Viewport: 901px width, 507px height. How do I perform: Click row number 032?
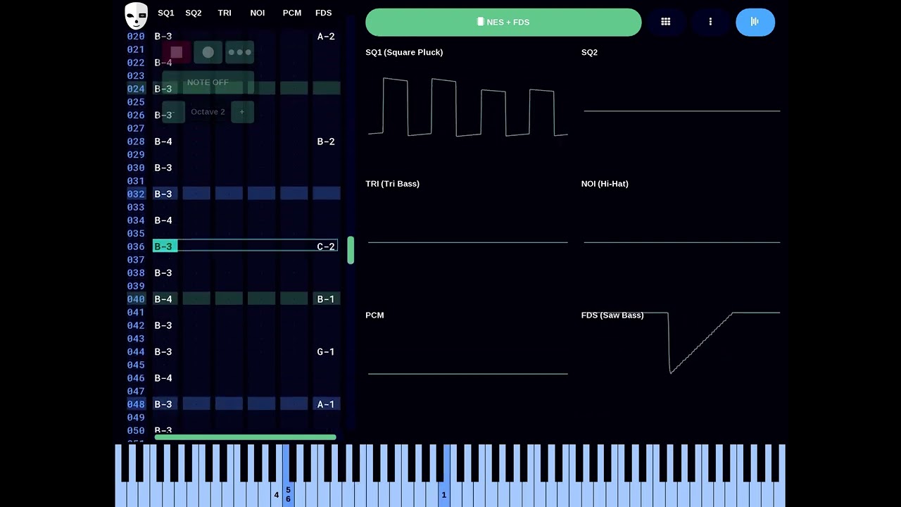[x=136, y=194]
